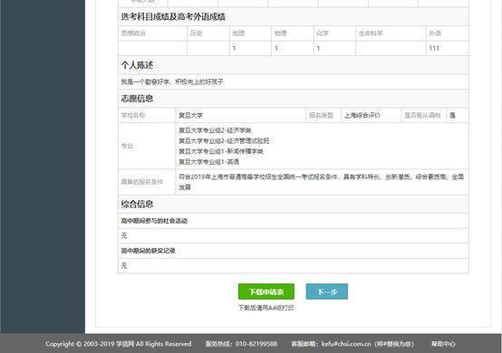Click the blue 下一步 button
The height and width of the screenshot is (353, 502).
(x=327, y=291)
